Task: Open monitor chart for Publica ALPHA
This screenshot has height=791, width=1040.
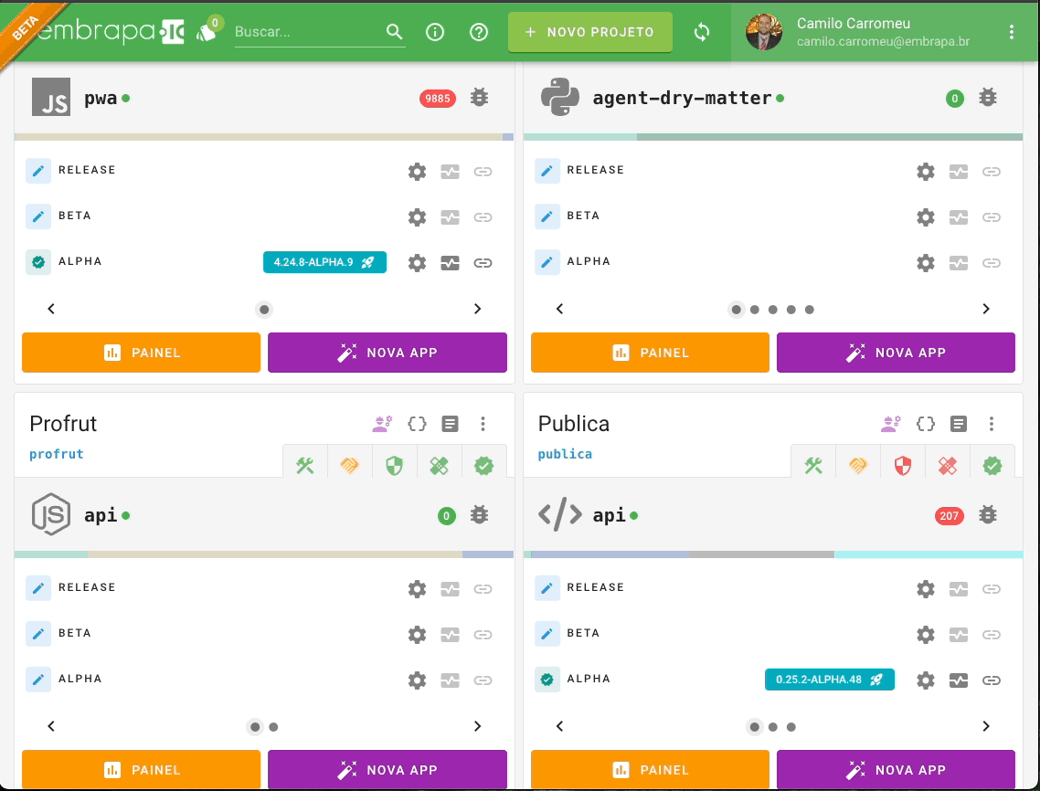Action: (x=959, y=680)
